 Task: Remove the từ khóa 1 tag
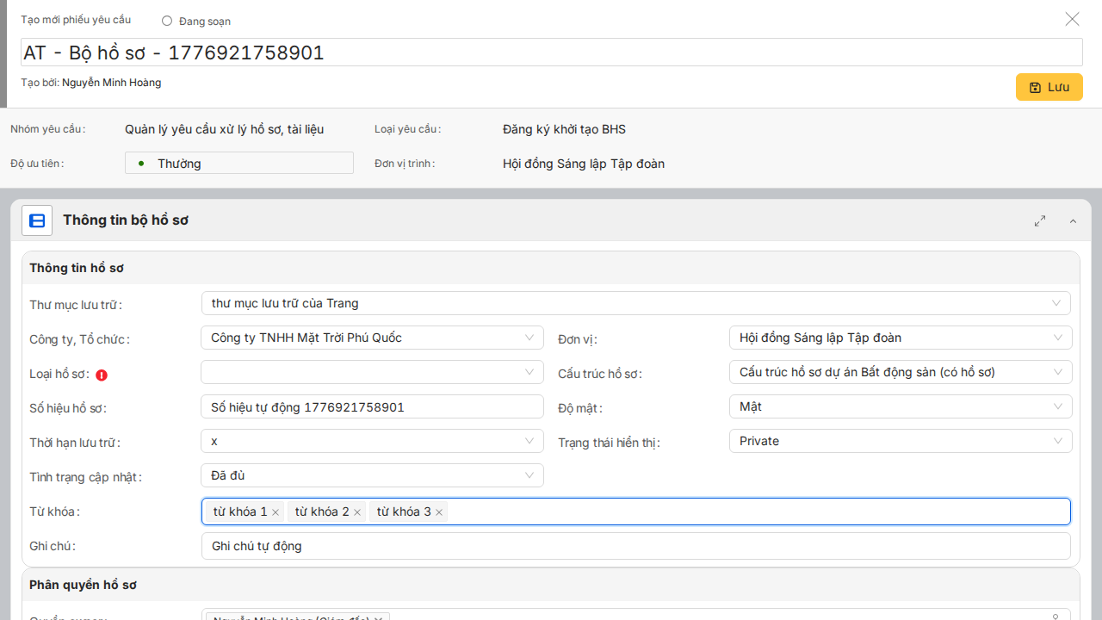tap(275, 512)
